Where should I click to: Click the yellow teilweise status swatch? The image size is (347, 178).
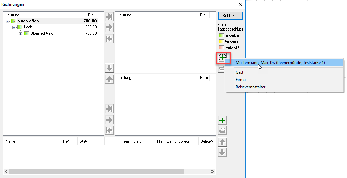[x=221, y=41]
